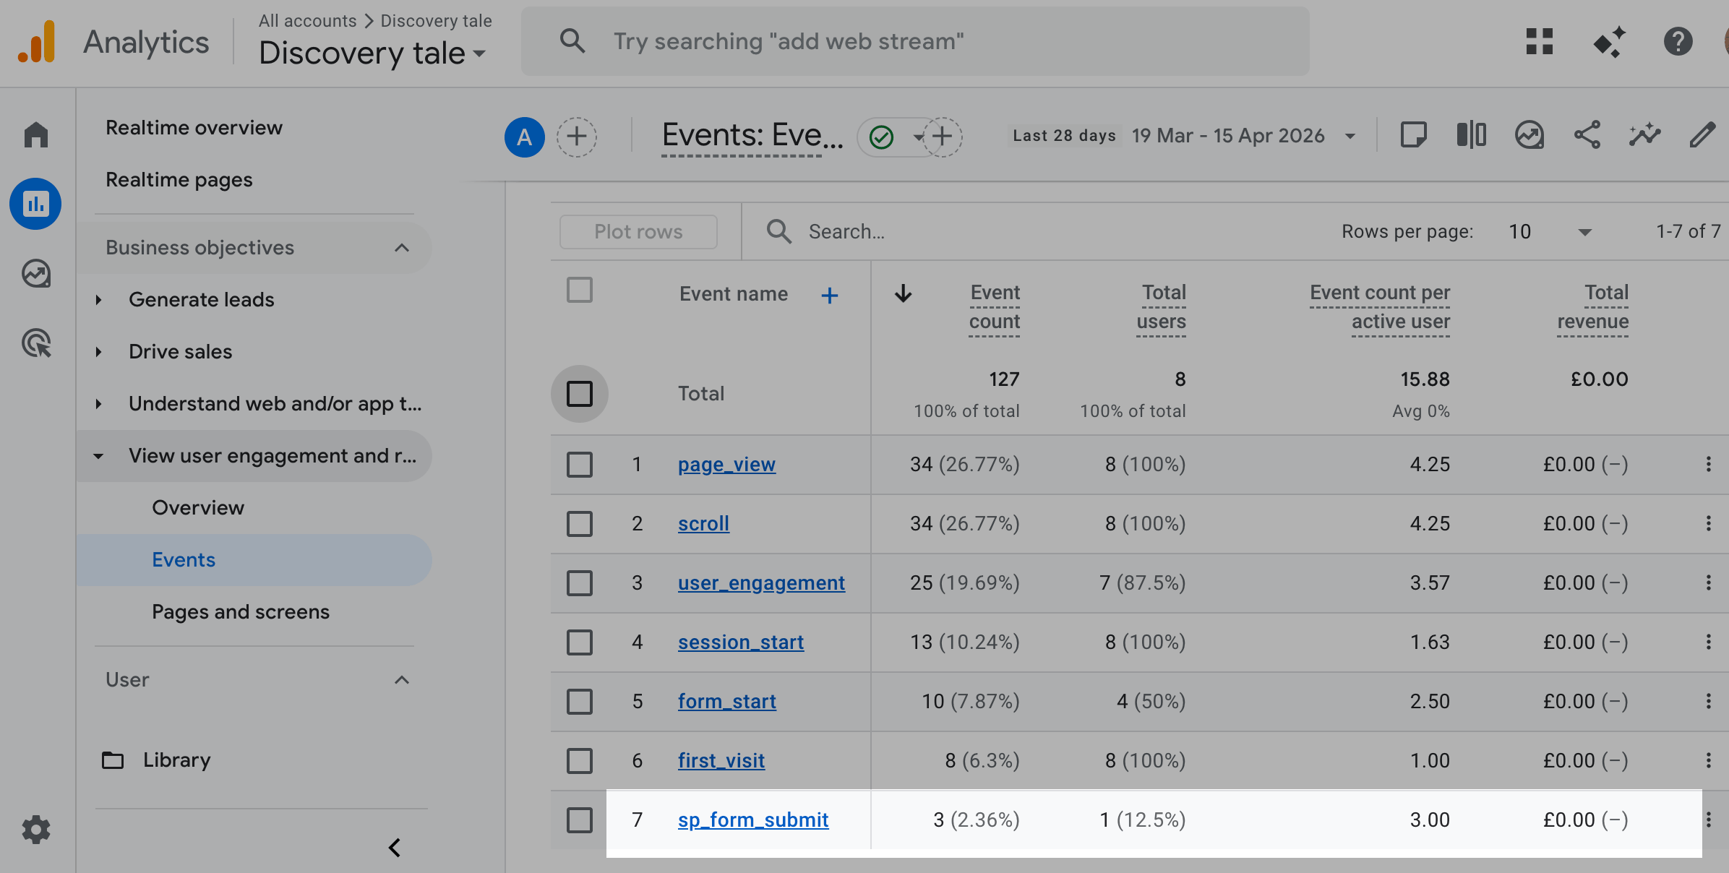Image resolution: width=1729 pixels, height=873 pixels.
Task: Open the Home icon in left rail
Action: [x=35, y=134]
